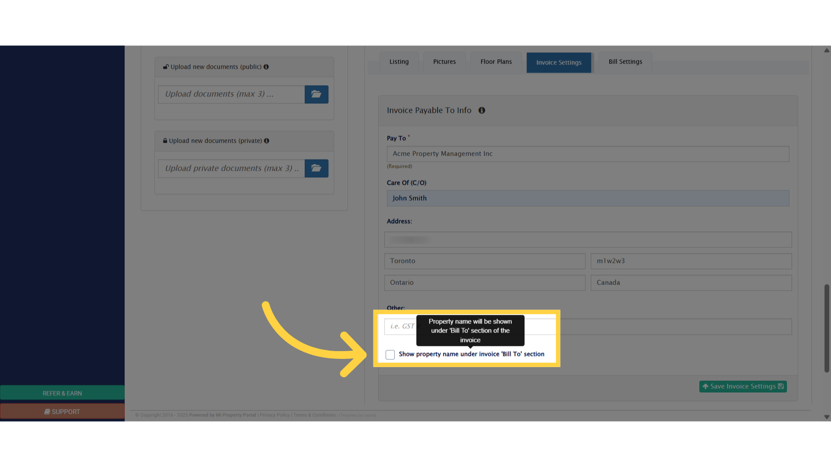
Task: Open SUPPORT in the sidebar
Action: point(62,412)
